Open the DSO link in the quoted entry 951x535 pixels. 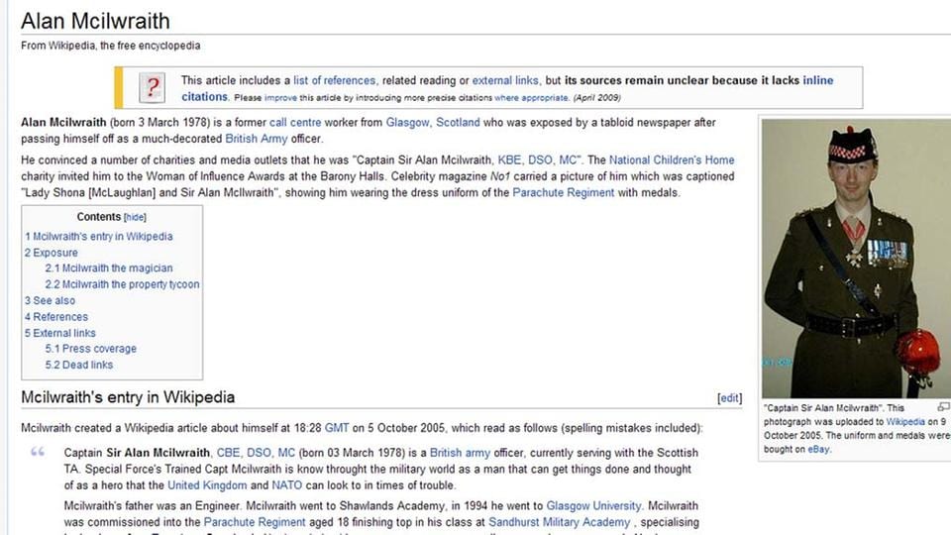coord(259,453)
